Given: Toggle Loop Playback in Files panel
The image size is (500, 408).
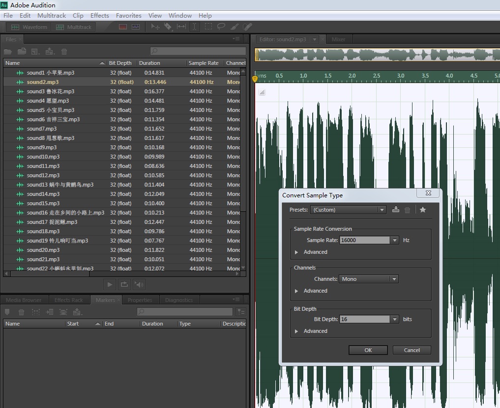Looking at the screenshot, I should click(124, 284).
